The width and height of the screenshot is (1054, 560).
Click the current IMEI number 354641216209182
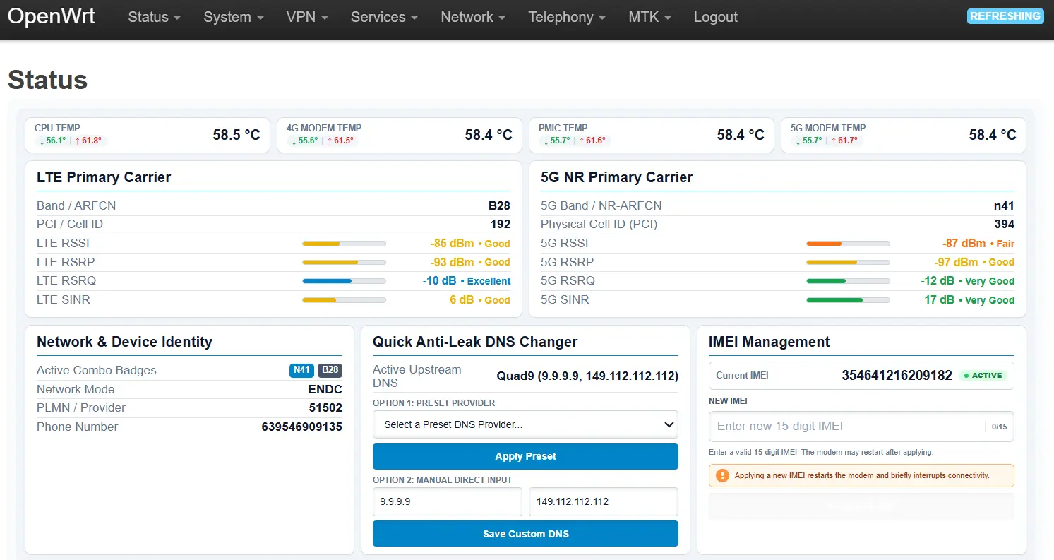pos(897,375)
